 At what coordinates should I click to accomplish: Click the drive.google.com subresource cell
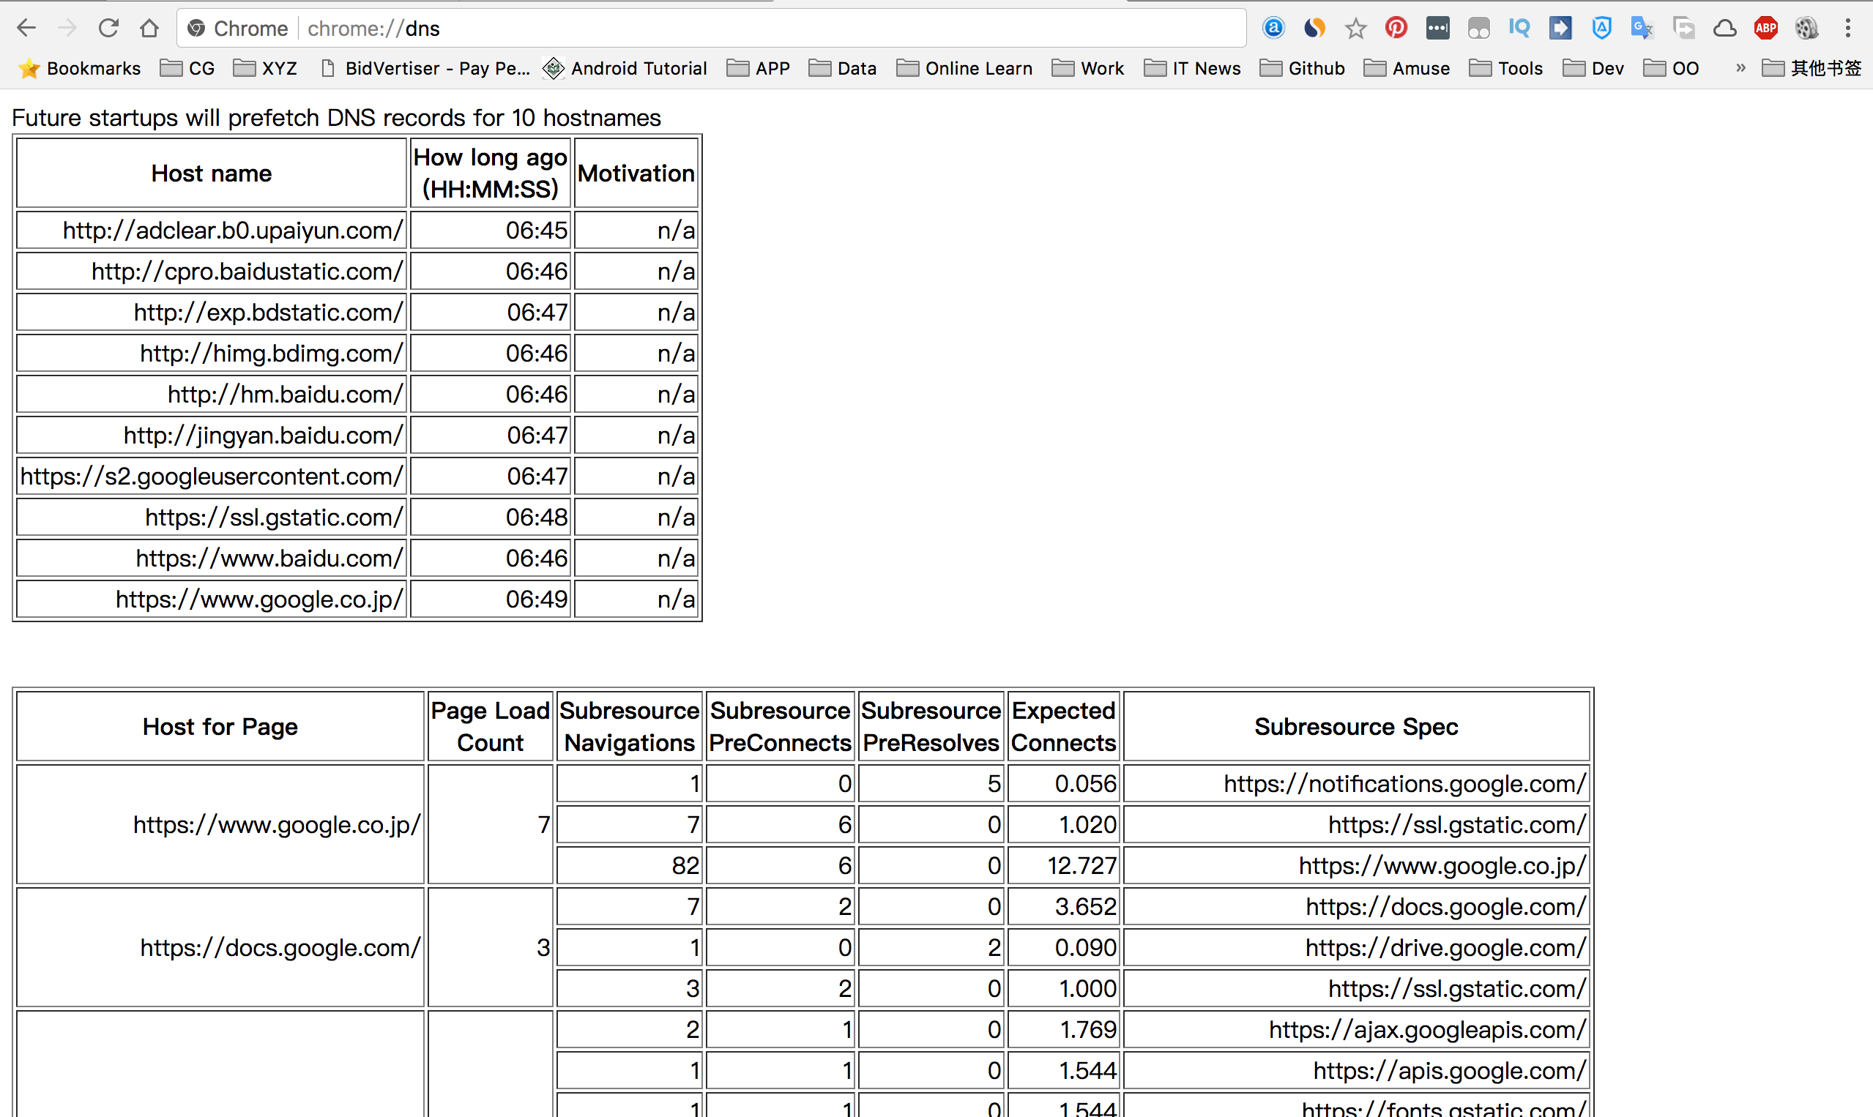(x=1356, y=948)
